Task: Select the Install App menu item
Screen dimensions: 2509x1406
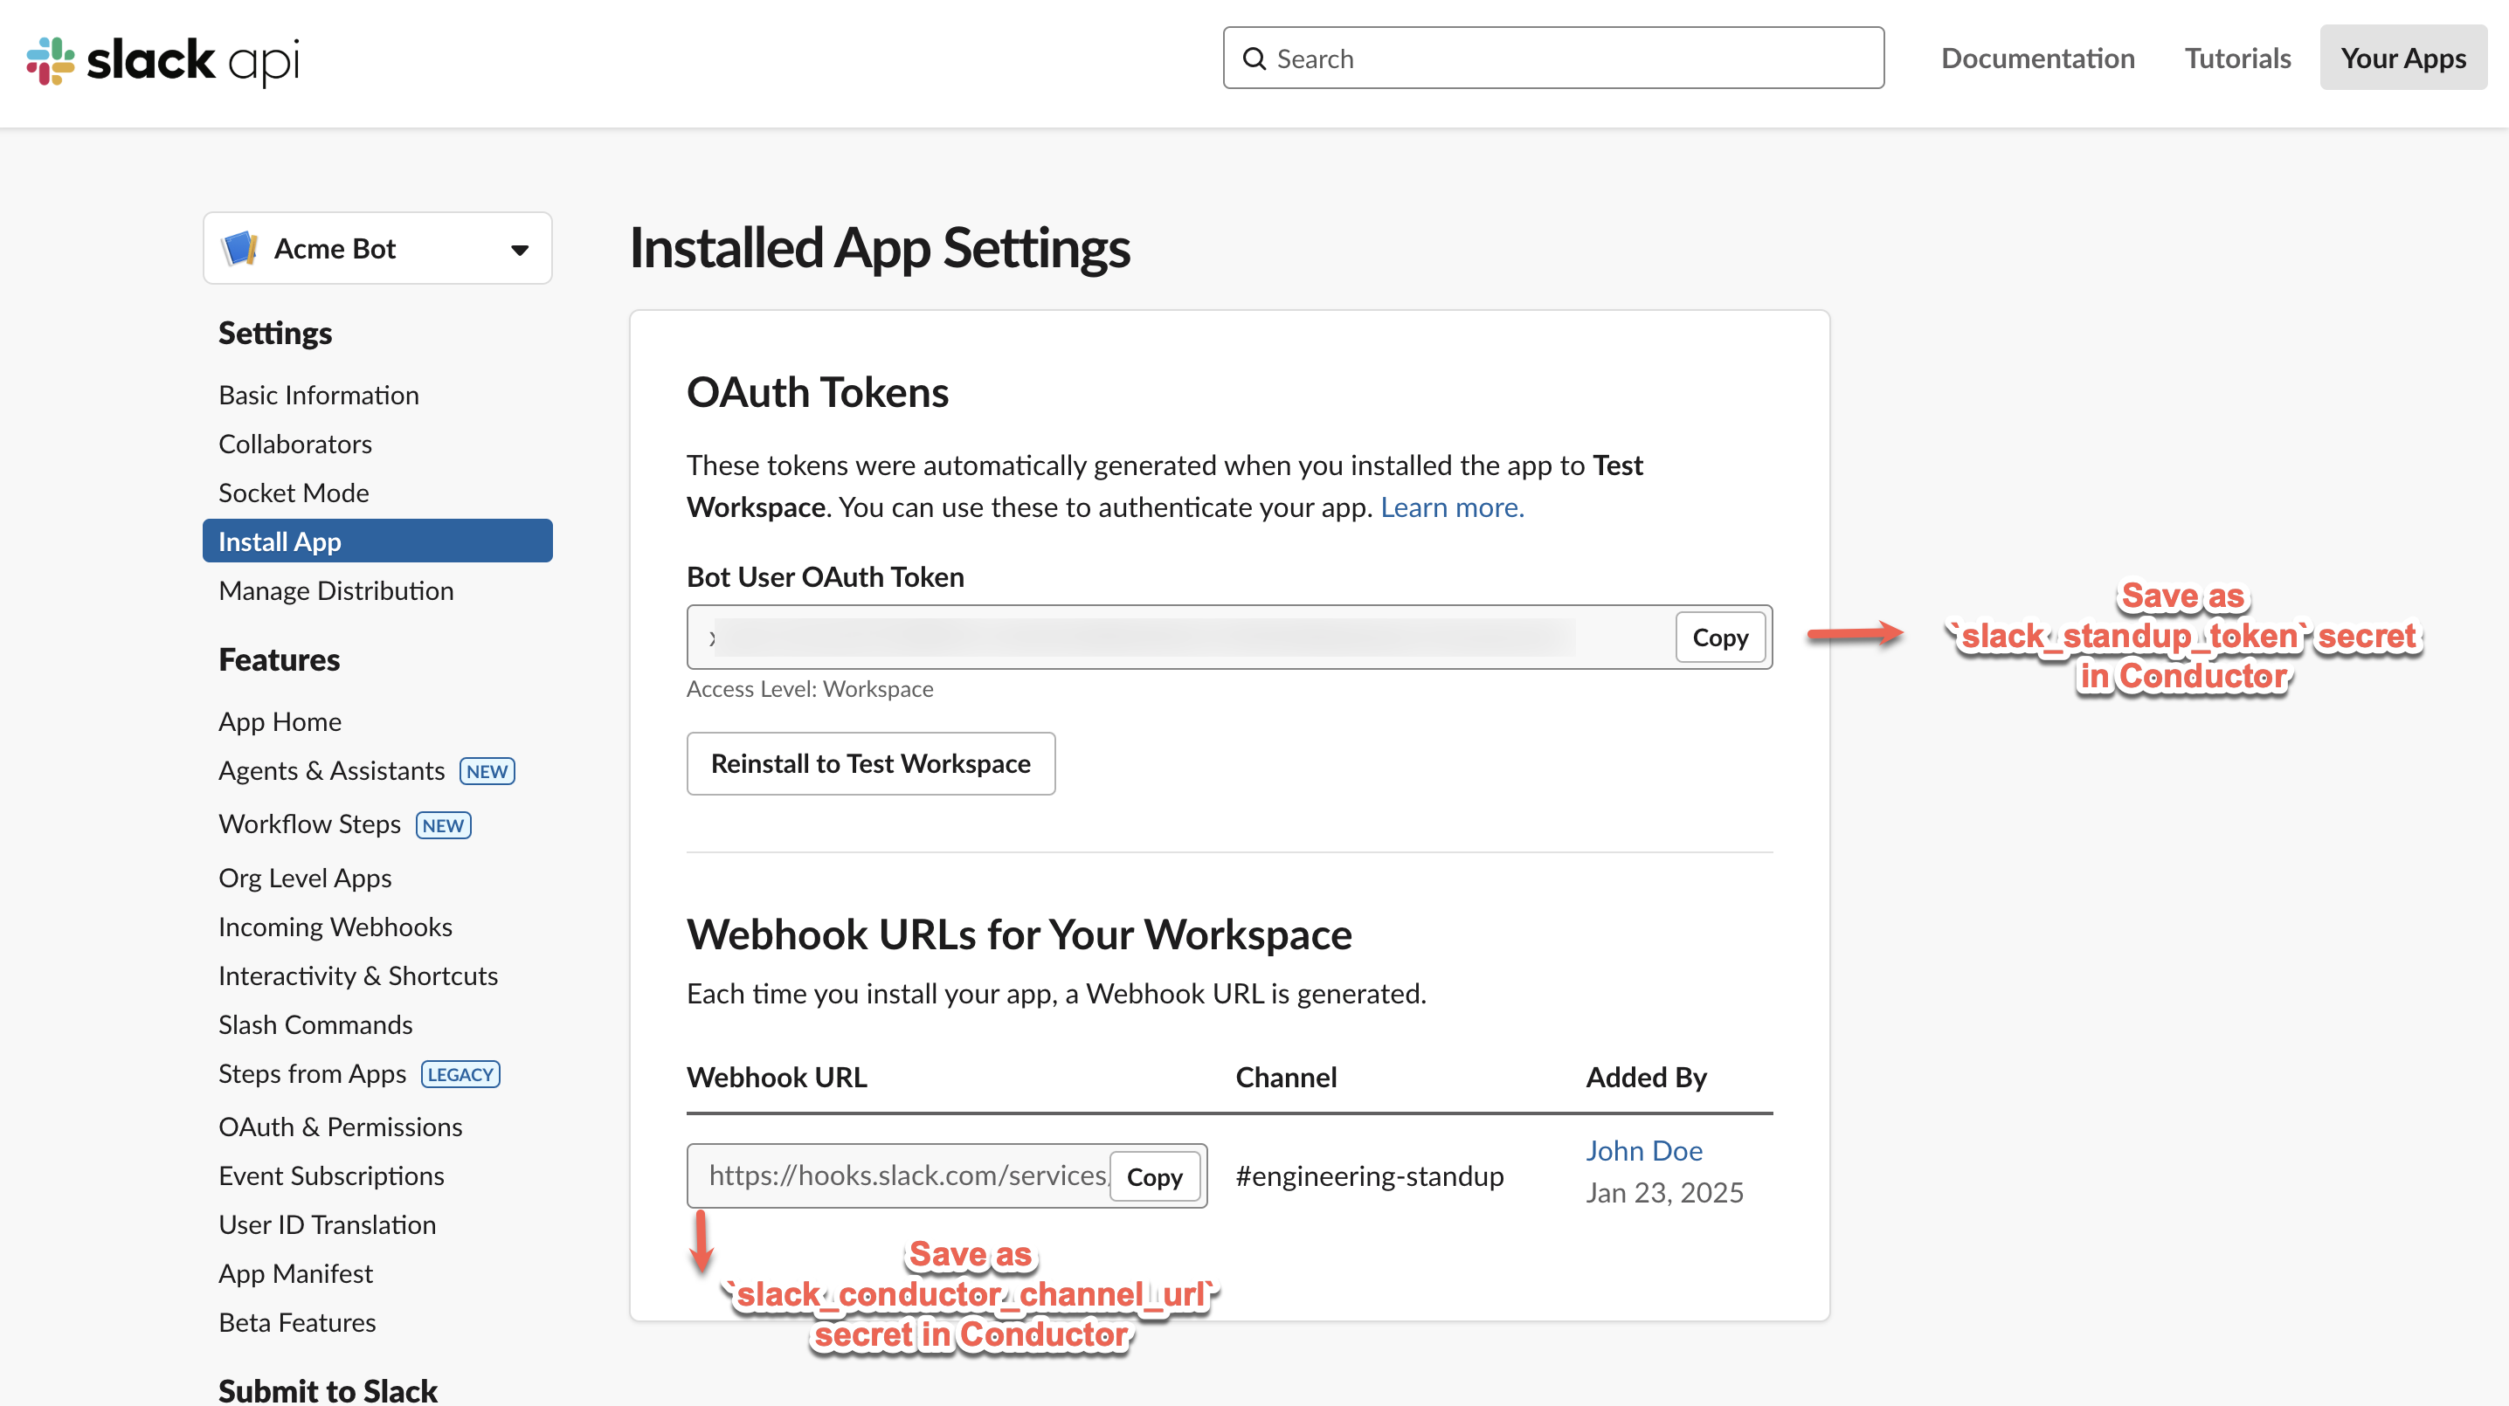Action: pyautogui.click(x=378, y=541)
